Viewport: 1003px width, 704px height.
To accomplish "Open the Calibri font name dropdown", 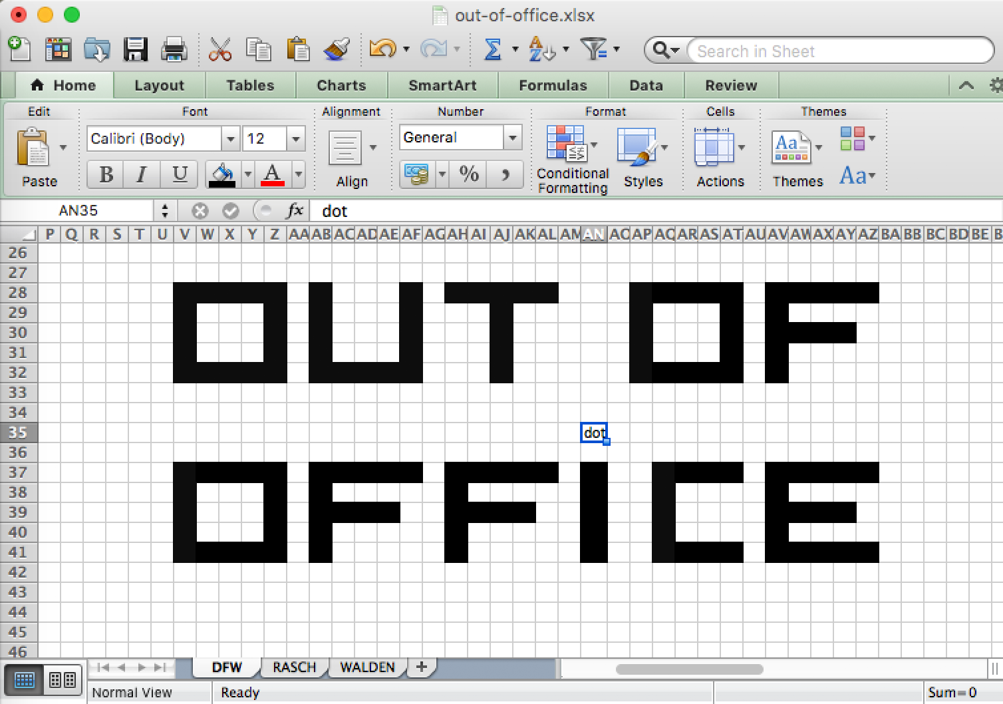I will [x=230, y=139].
